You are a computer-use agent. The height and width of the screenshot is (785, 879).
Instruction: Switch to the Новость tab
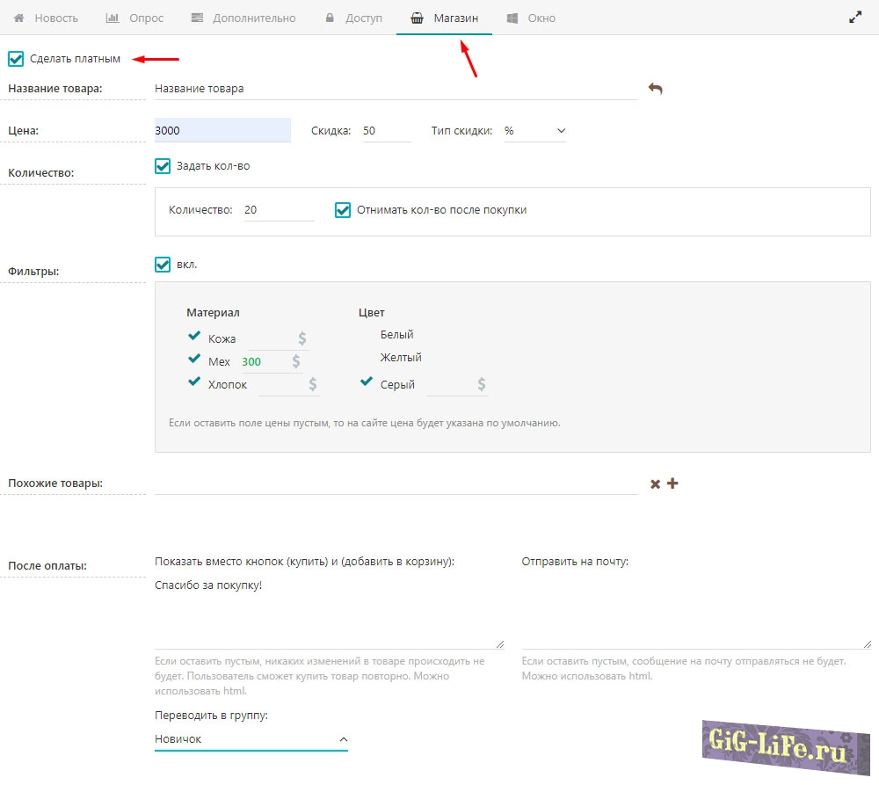(x=46, y=18)
